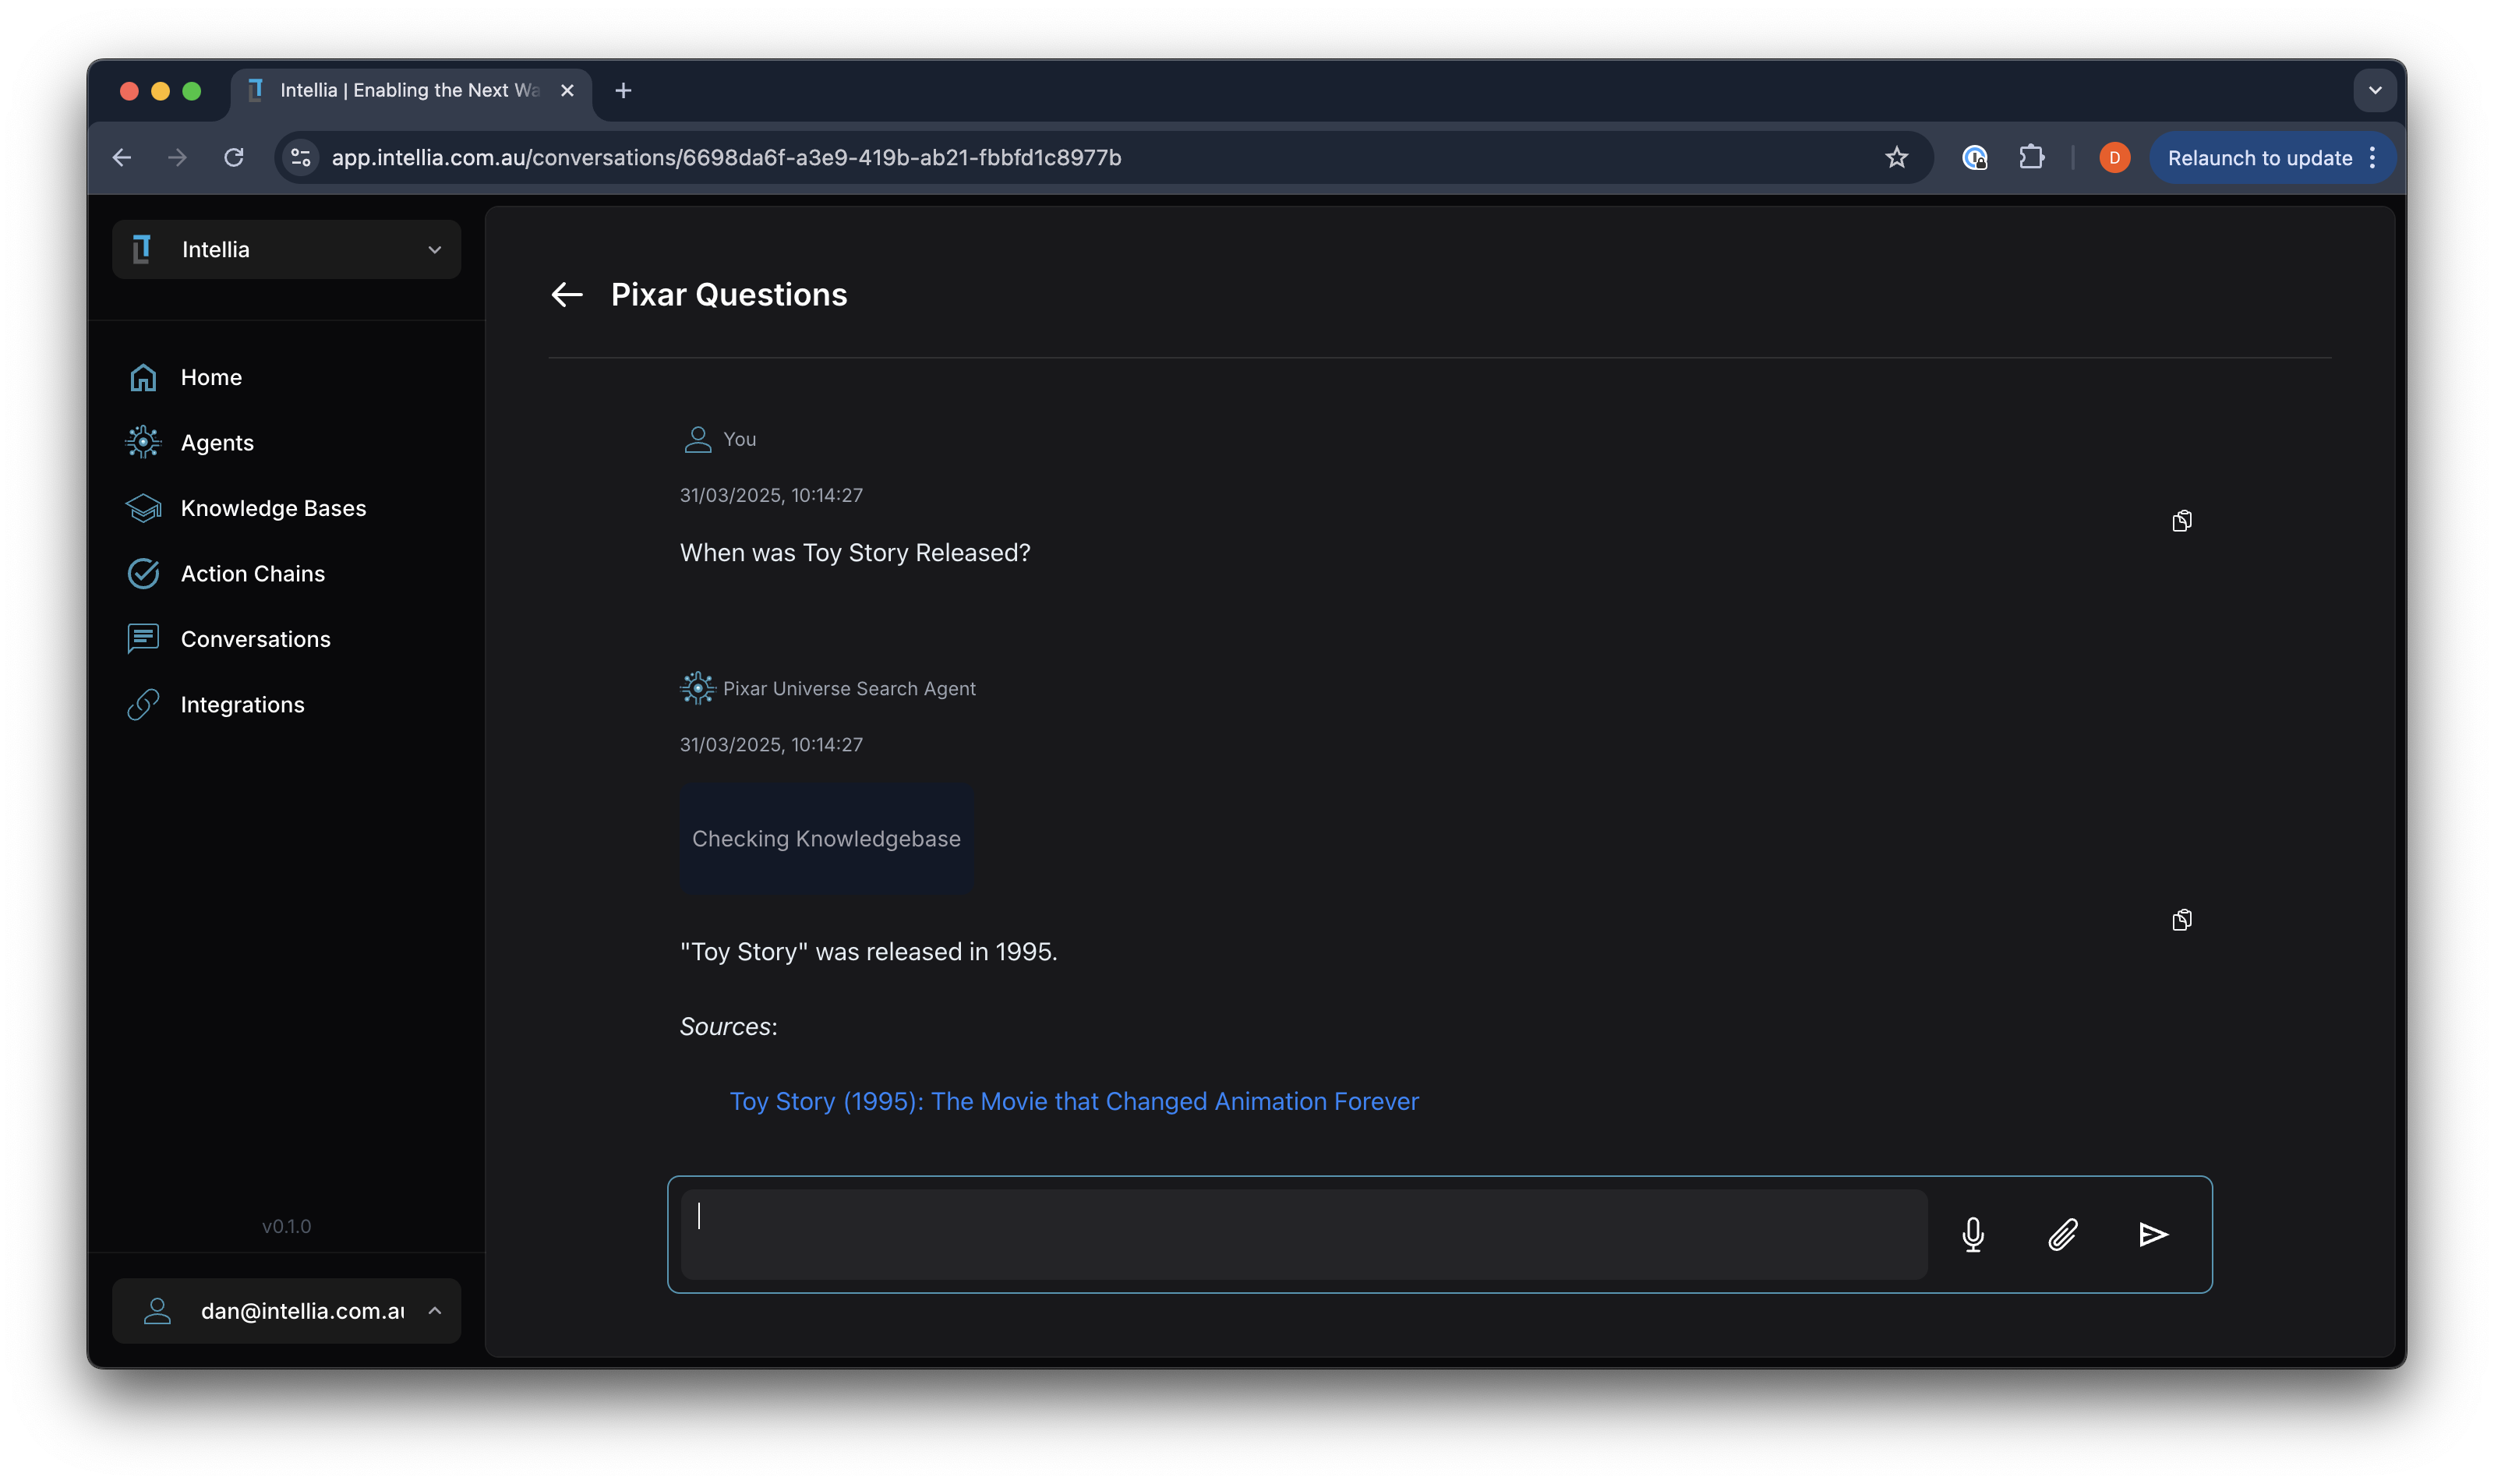2494x1484 pixels.
Task: Expand the dan@intellia.com.au account menu
Action: (x=286, y=1310)
